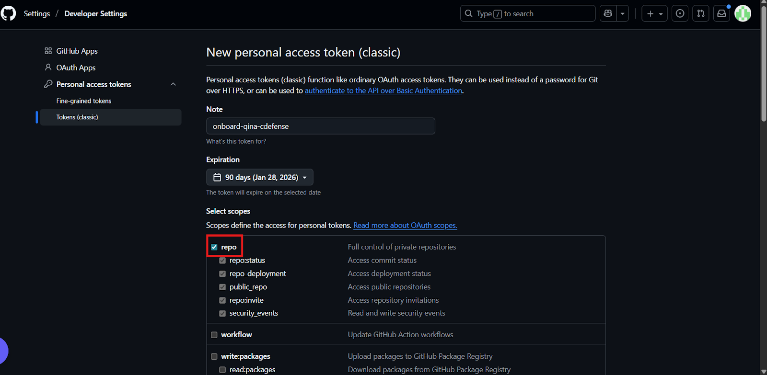This screenshot has width=767, height=375.
Task: Click into the Note input field
Action: (x=321, y=126)
